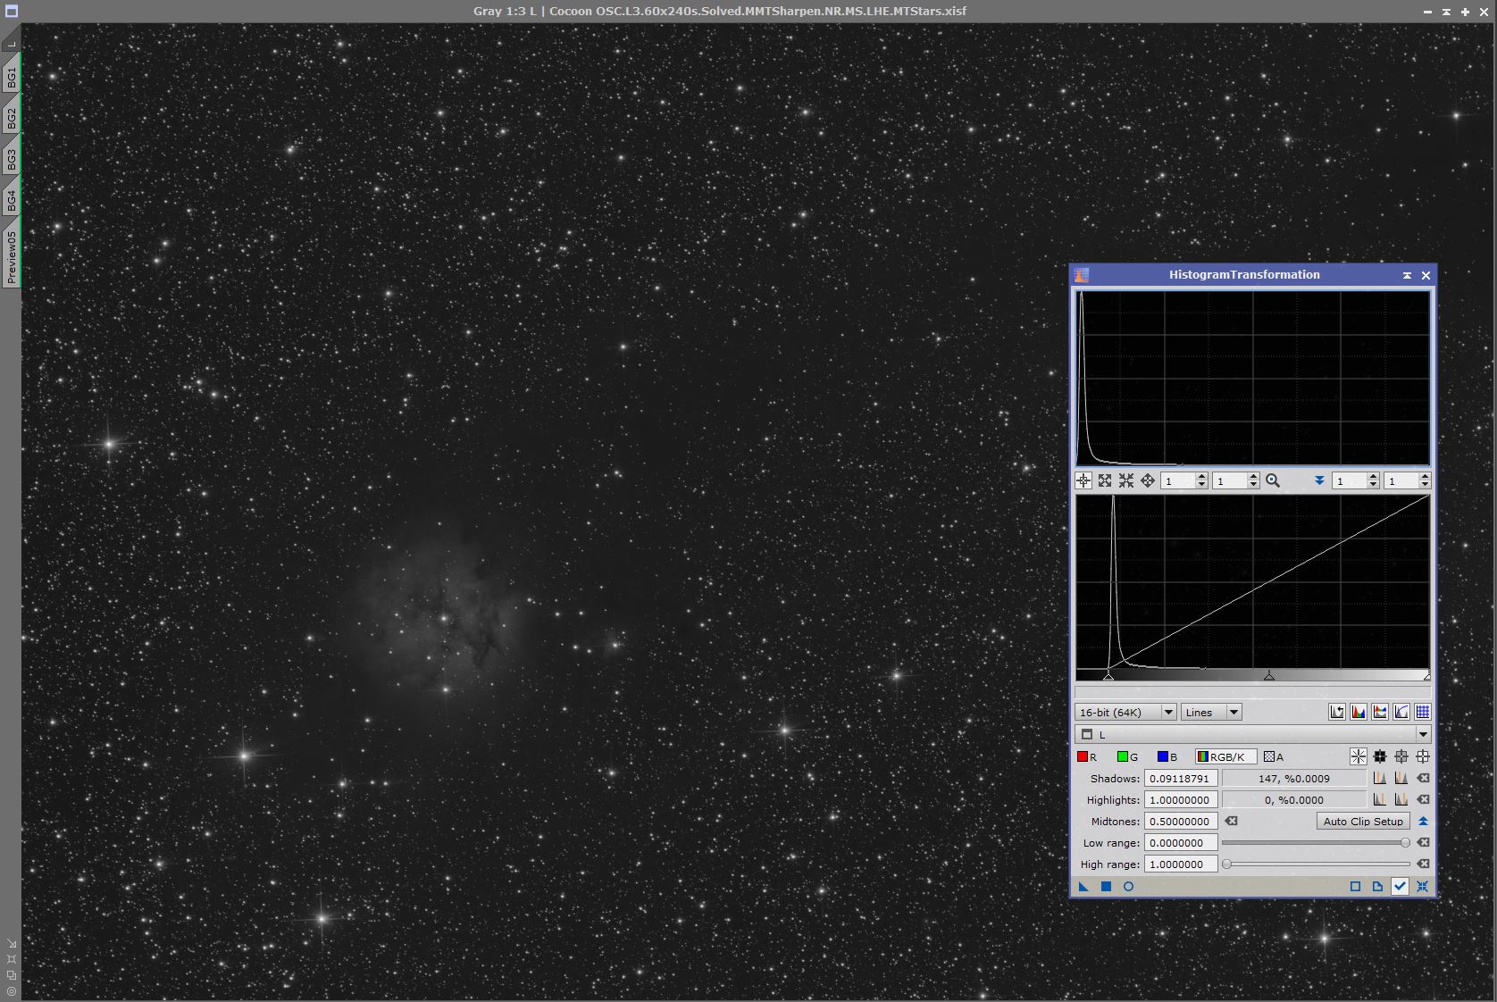Image resolution: width=1497 pixels, height=1002 pixels.
Task: Click the Shadows value input field
Action: (1180, 779)
